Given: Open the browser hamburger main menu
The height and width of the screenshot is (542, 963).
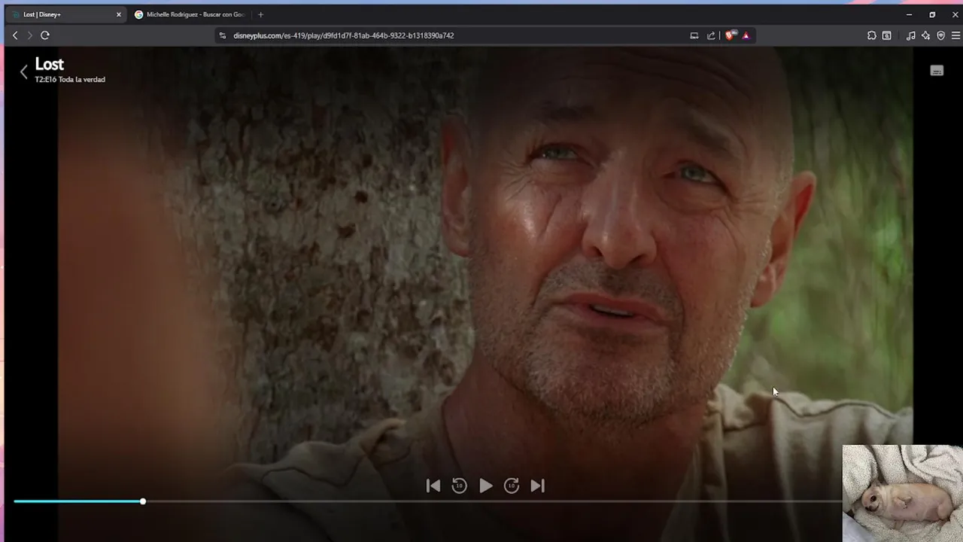Looking at the screenshot, I should coord(955,35).
